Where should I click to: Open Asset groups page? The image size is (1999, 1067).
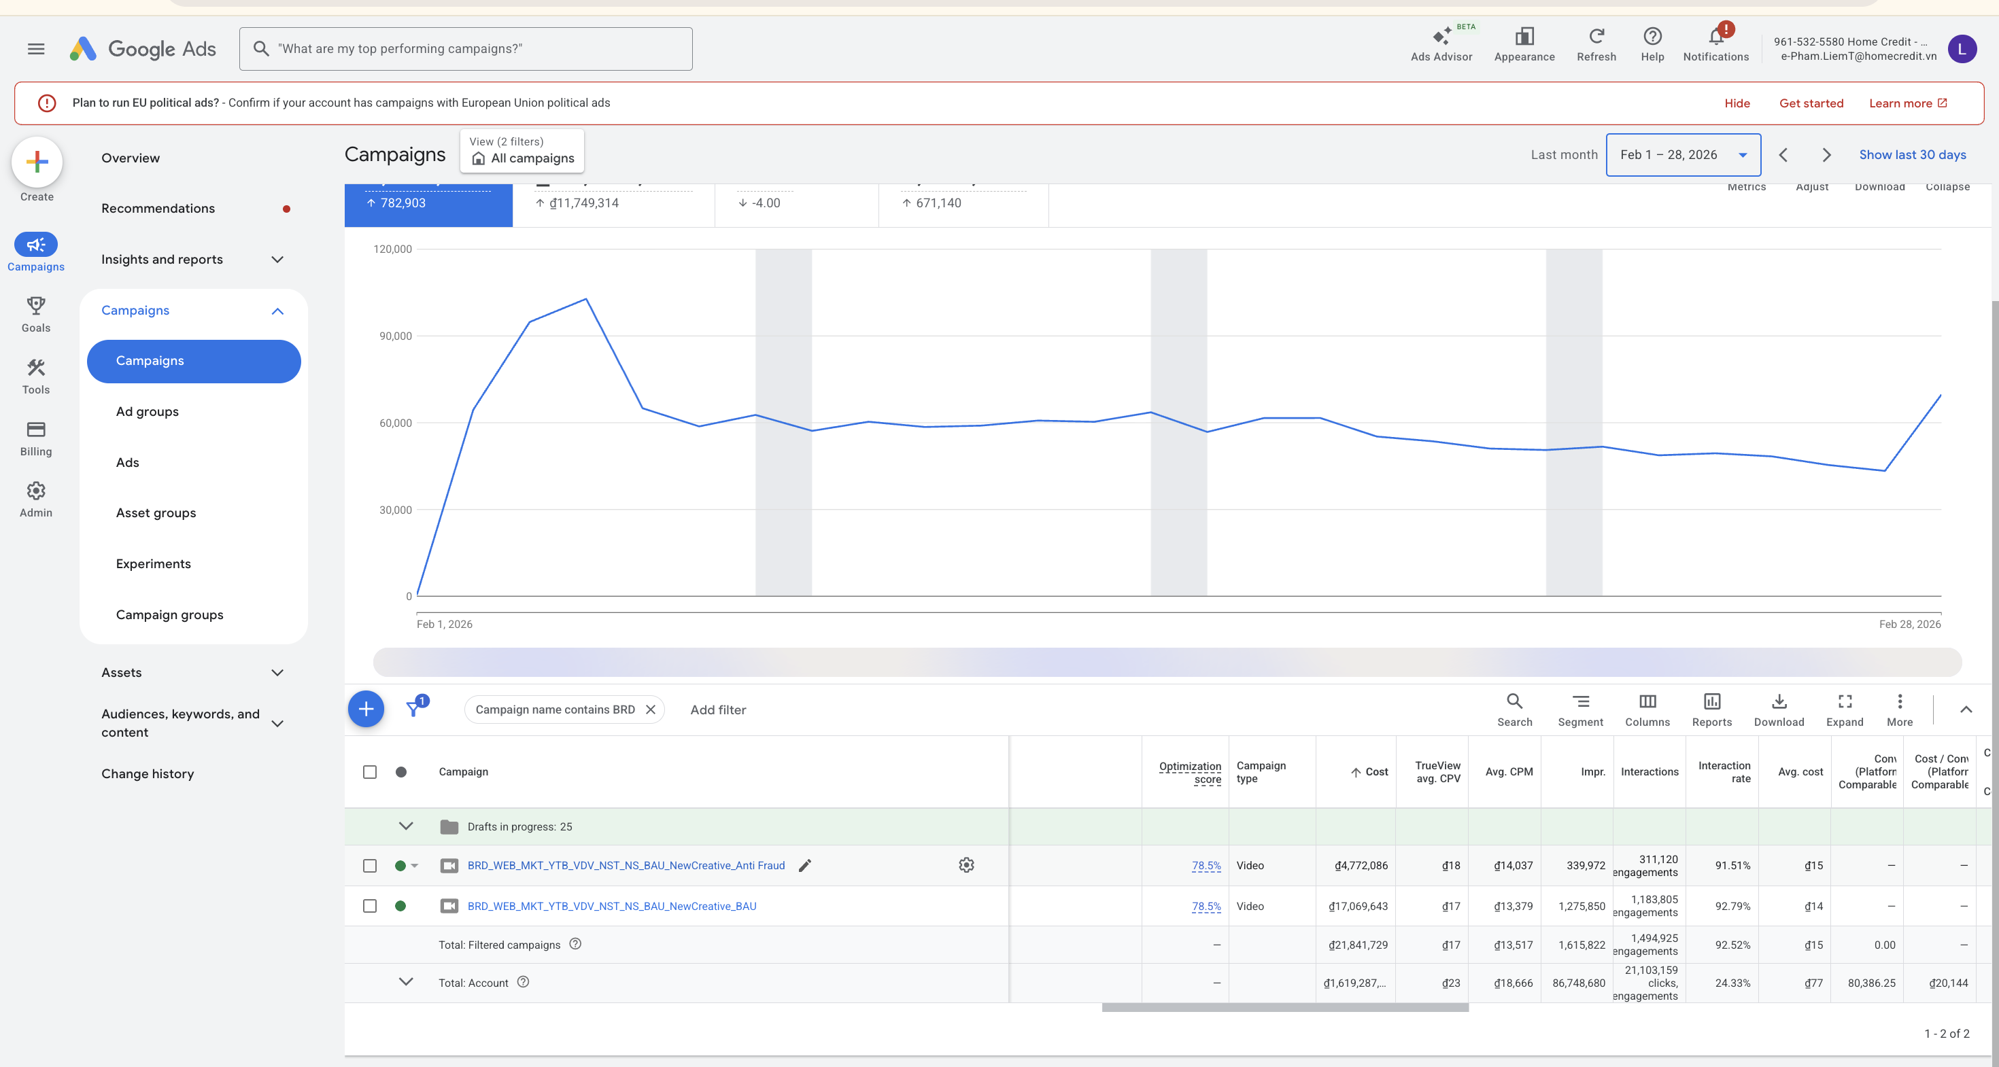click(156, 513)
